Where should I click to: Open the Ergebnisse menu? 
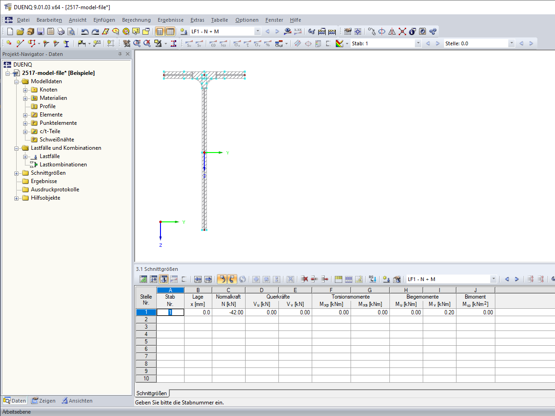[x=170, y=20]
